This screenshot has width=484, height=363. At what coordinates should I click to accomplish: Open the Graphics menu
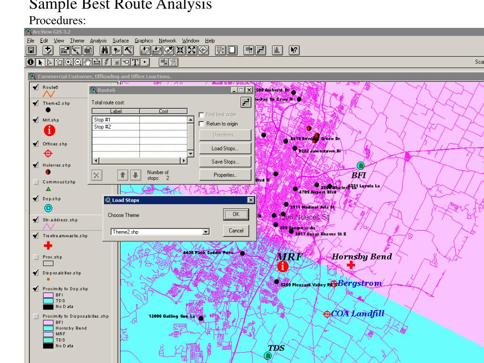[x=144, y=41]
